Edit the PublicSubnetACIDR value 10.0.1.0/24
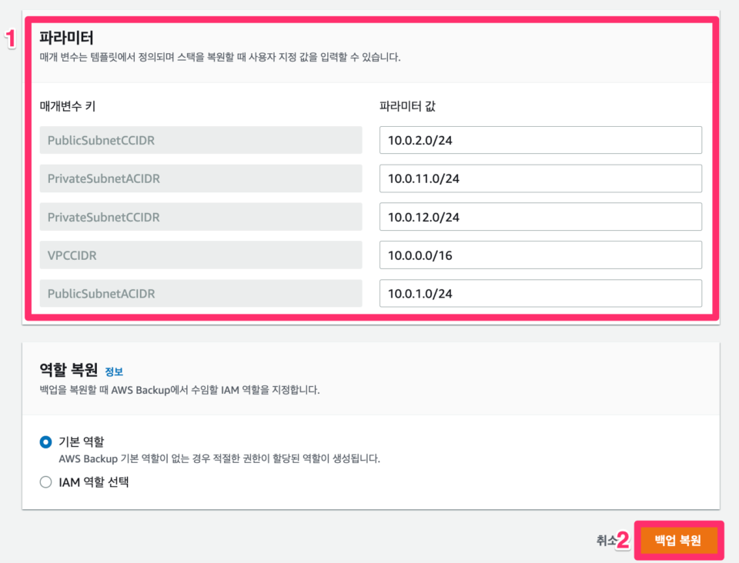This screenshot has height=563, width=739. tap(540, 293)
